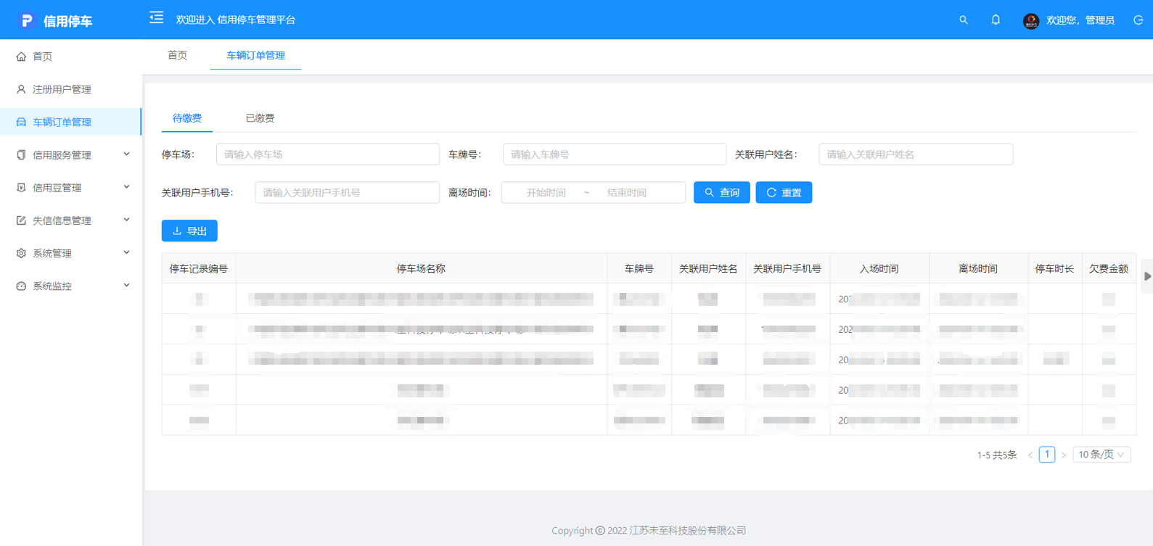Viewport: 1153px width, 546px height.
Task: Click the refresh icon at top right
Action: click(1138, 20)
